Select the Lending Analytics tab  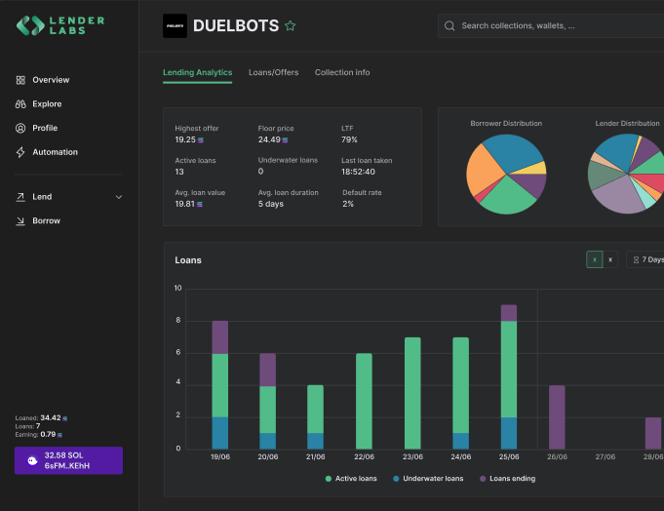(x=197, y=73)
